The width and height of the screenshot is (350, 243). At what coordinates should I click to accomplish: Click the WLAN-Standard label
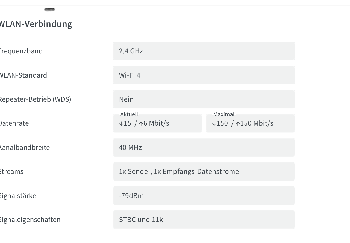coord(23,75)
